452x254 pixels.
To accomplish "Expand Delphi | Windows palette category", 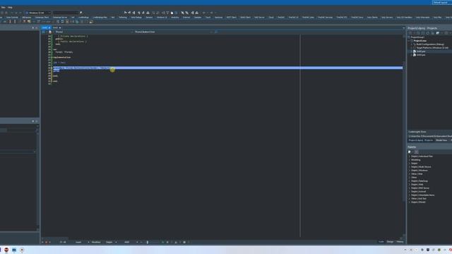I will pos(410,171).
